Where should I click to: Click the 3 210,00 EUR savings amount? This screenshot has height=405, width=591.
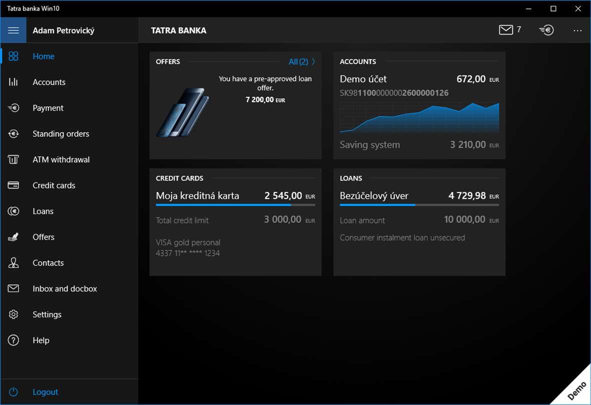474,144
